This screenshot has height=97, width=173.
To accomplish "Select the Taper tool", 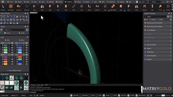I will pos(66,7).
